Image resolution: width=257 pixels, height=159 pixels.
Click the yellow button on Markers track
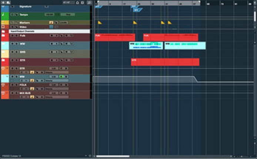tap(51, 23)
